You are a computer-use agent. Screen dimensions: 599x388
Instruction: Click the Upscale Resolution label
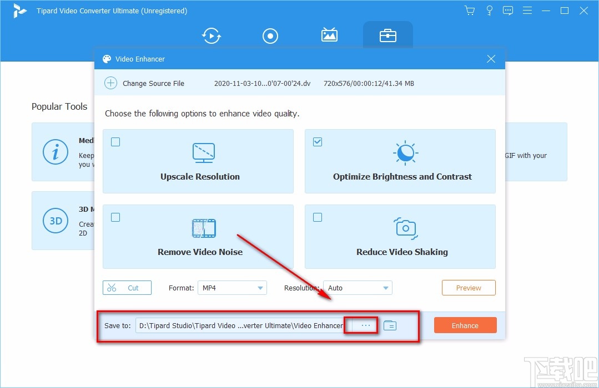(x=200, y=177)
